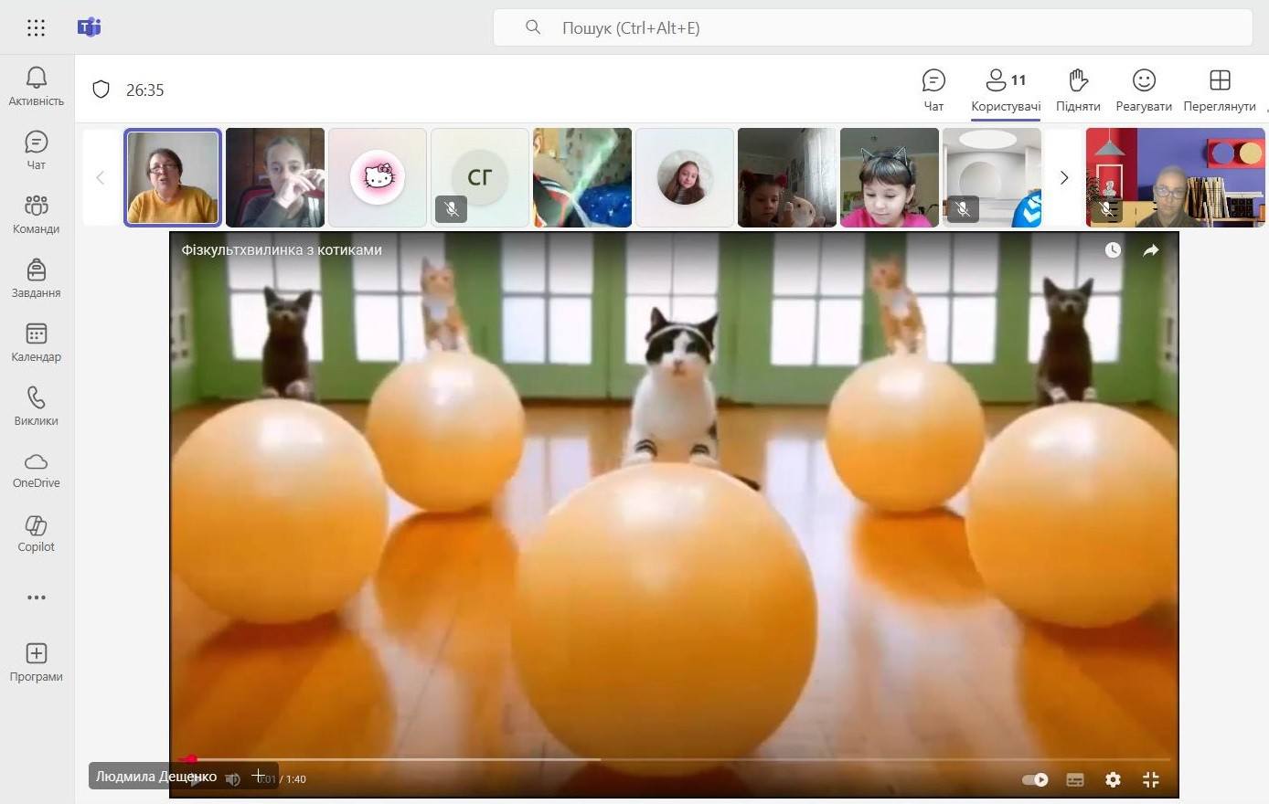Image resolution: width=1269 pixels, height=804 pixels.
Task: Open the Календар calendar
Action: point(36,342)
